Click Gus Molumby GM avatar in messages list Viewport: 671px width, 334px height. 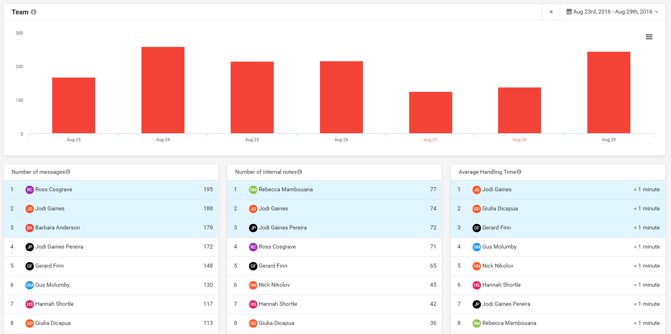click(29, 285)
